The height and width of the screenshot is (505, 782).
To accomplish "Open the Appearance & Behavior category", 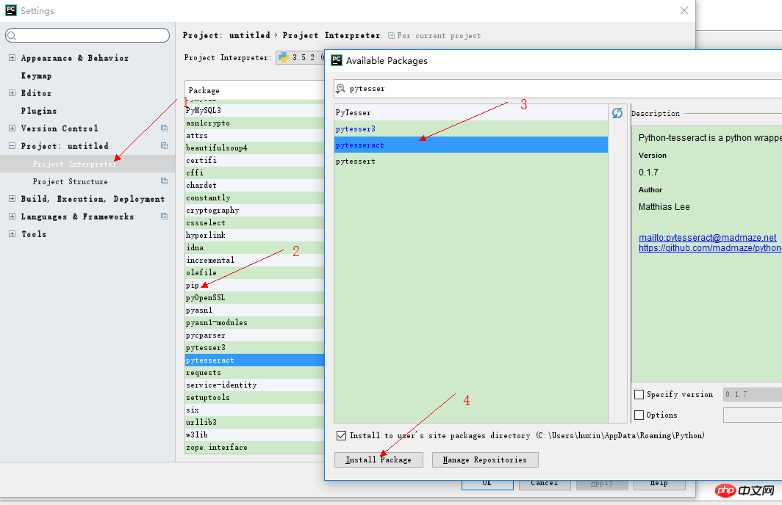I will (75, 58).
